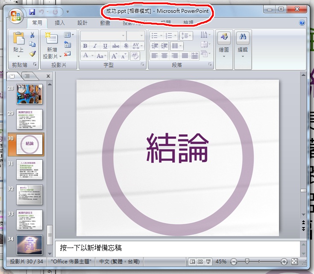The image size is (314, 274).
Task: Select slide 28 thumbnail
Action: [x=29, y=94]
